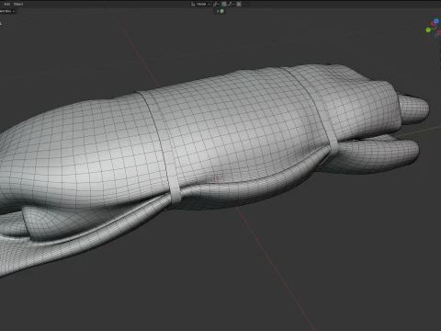Open the Object menu in viewport header
Viewport: 441px width, 331px height.
[18, 4]
